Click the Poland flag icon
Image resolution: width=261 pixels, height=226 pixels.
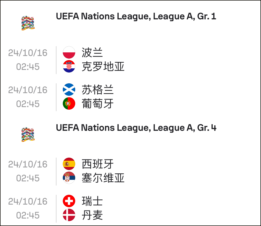(x=69, y=52)
